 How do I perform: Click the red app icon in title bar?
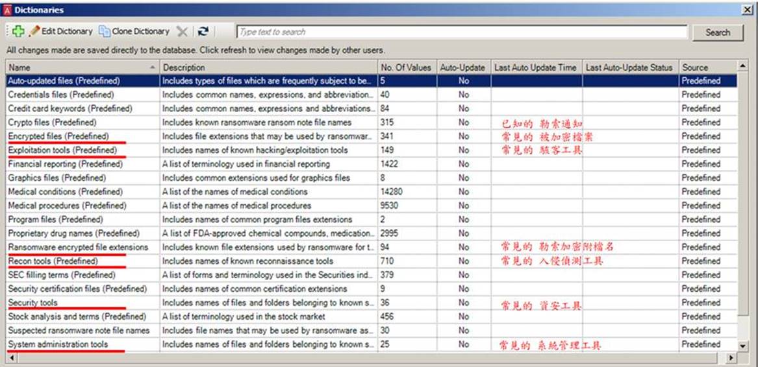point(7,10)
